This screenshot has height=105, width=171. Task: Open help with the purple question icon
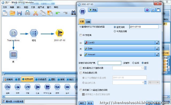pos(147,10)
